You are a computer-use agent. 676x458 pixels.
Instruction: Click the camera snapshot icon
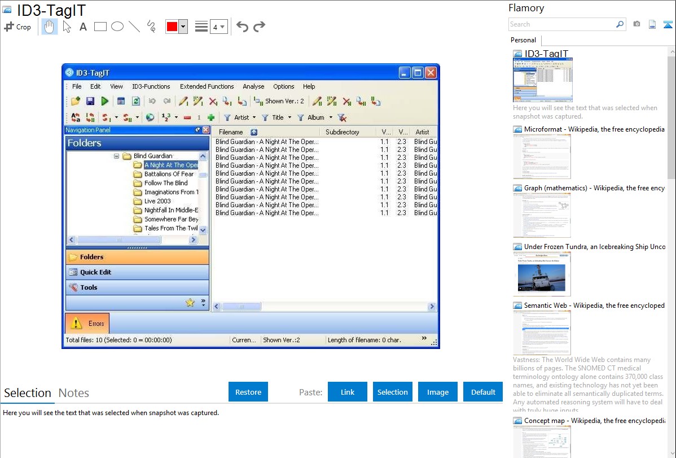coord(637,24)
